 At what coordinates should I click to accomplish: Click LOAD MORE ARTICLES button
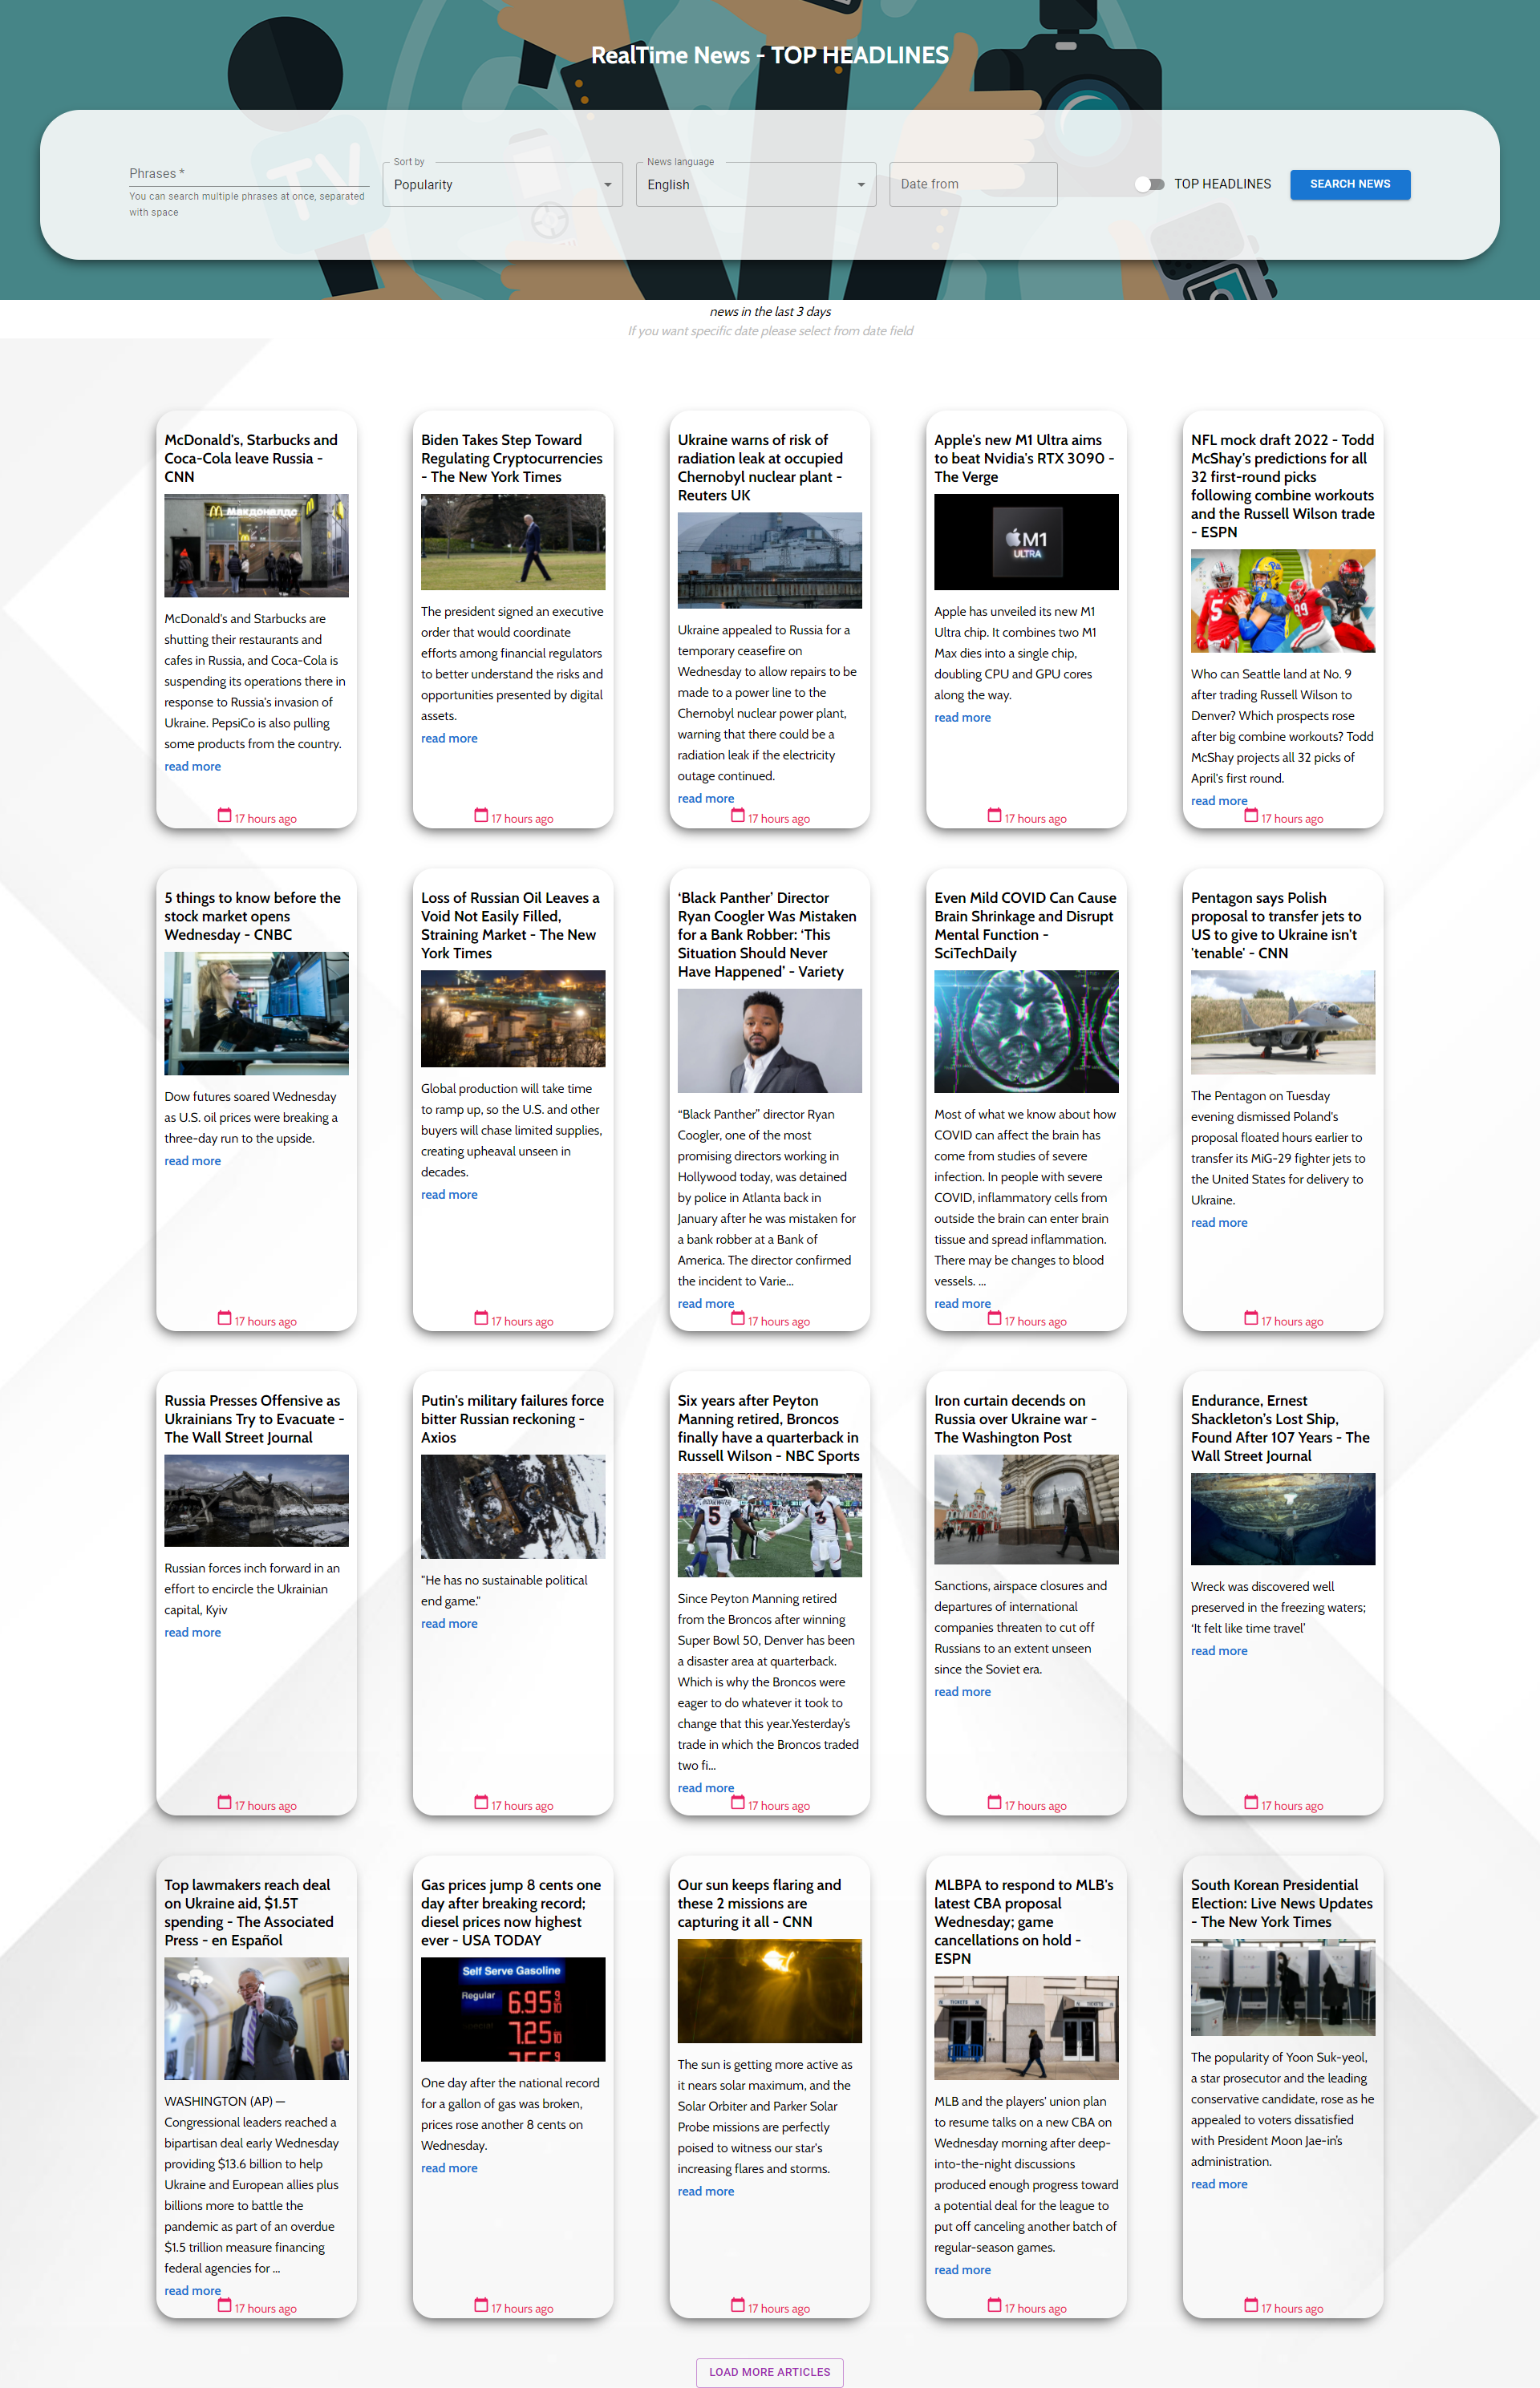(769, 2371)
